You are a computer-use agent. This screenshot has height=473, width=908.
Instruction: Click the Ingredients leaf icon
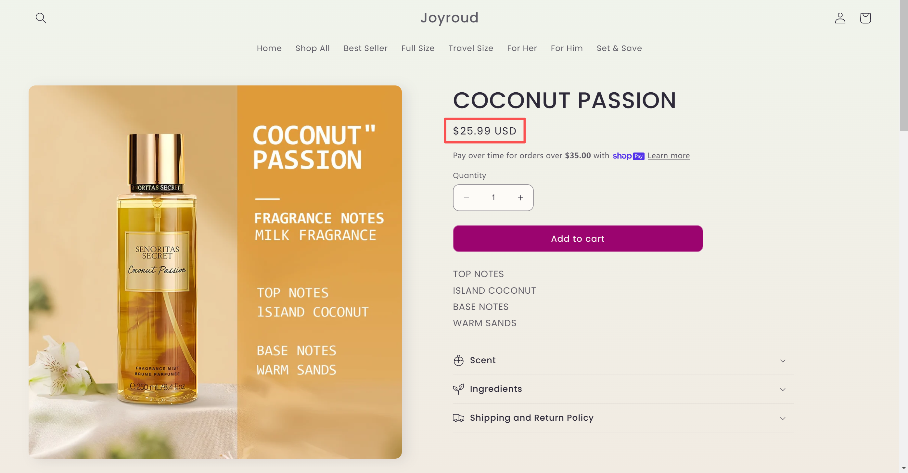(x=458, y=389)
